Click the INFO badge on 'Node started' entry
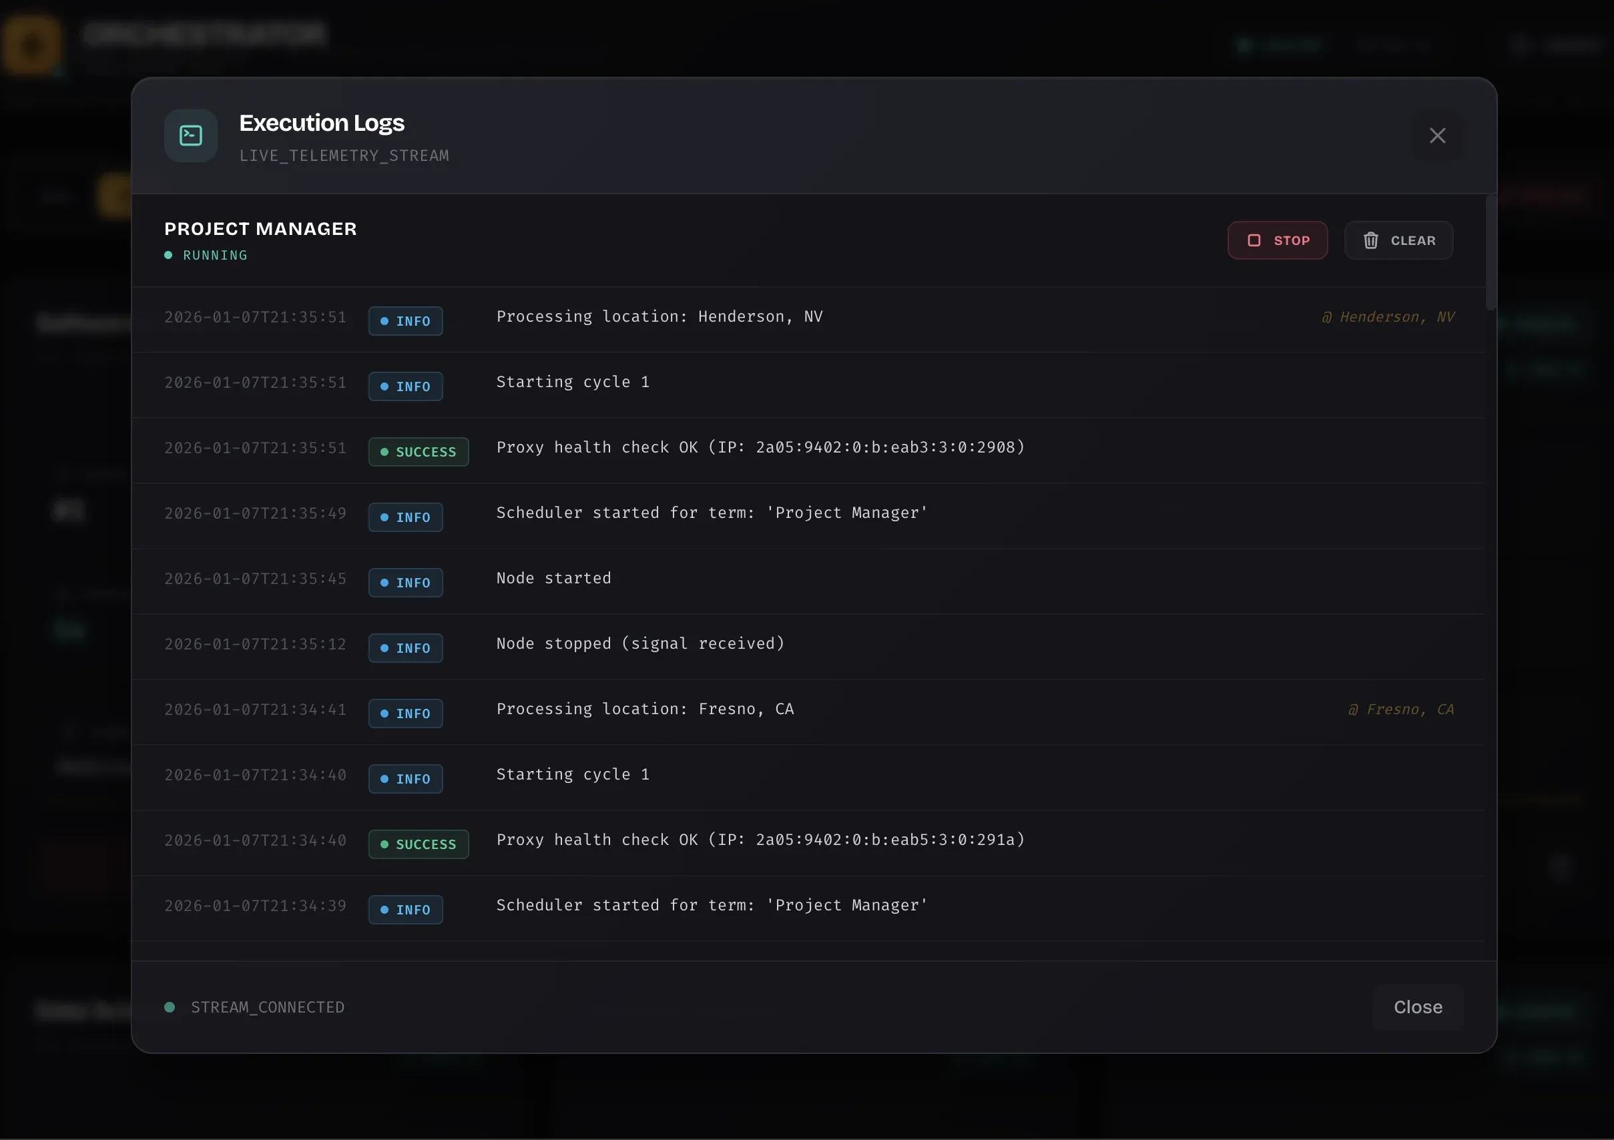This screenshot has height=1140, width=1614. click(x=406, y=582)
